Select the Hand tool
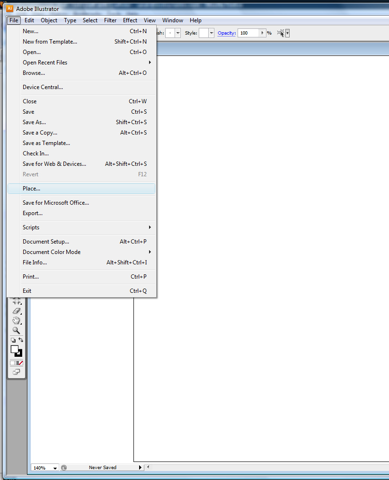This screenshot has height=480, width=389. click(17, 320)
